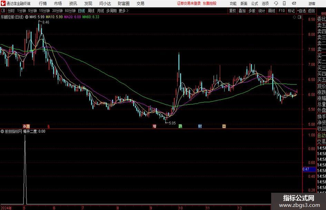The height and width of the screenshot is (210, 326).
Task: Click the month 10 marker on time axis
Action: [180, 208]
